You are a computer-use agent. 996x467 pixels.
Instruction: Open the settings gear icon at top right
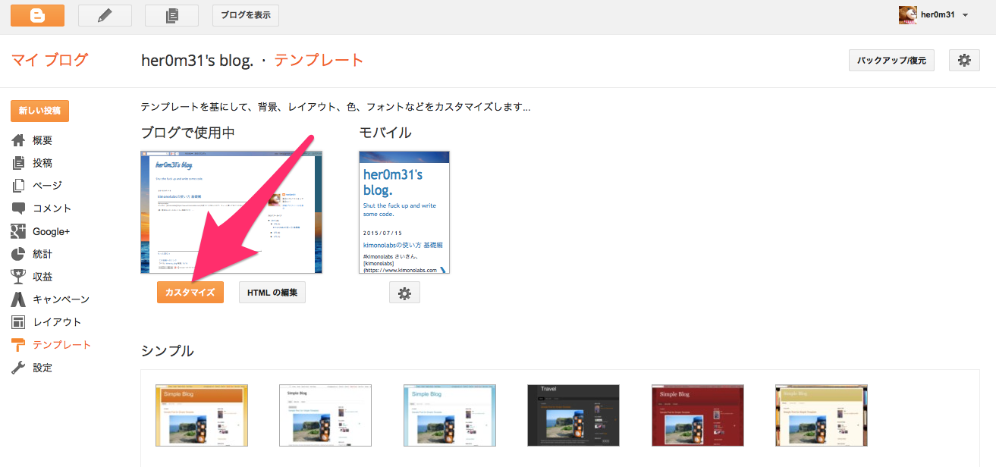963,61
